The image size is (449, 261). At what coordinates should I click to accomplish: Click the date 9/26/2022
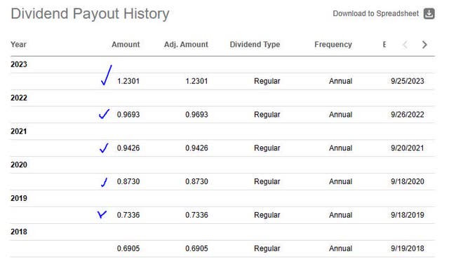click(408, 115)
